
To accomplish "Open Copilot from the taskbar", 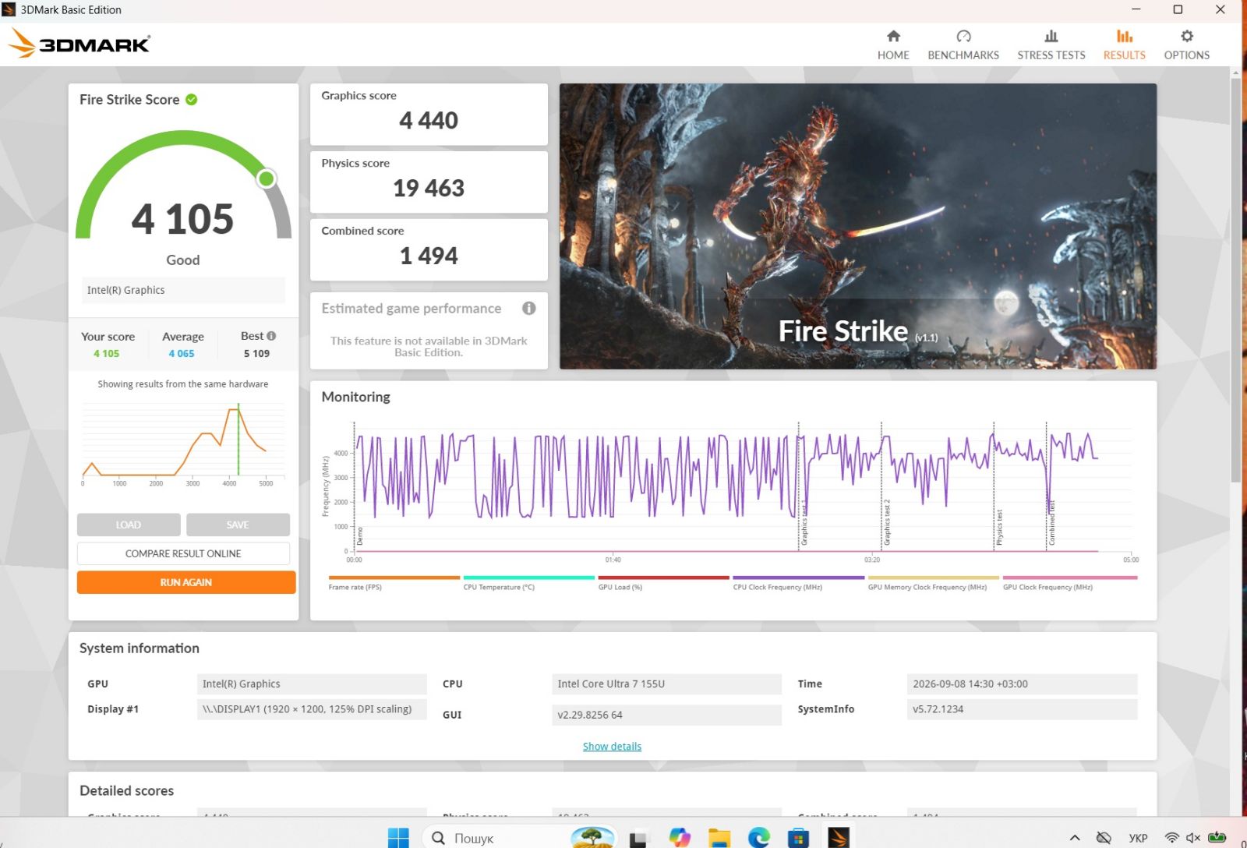I will click(x=680, y=838).
